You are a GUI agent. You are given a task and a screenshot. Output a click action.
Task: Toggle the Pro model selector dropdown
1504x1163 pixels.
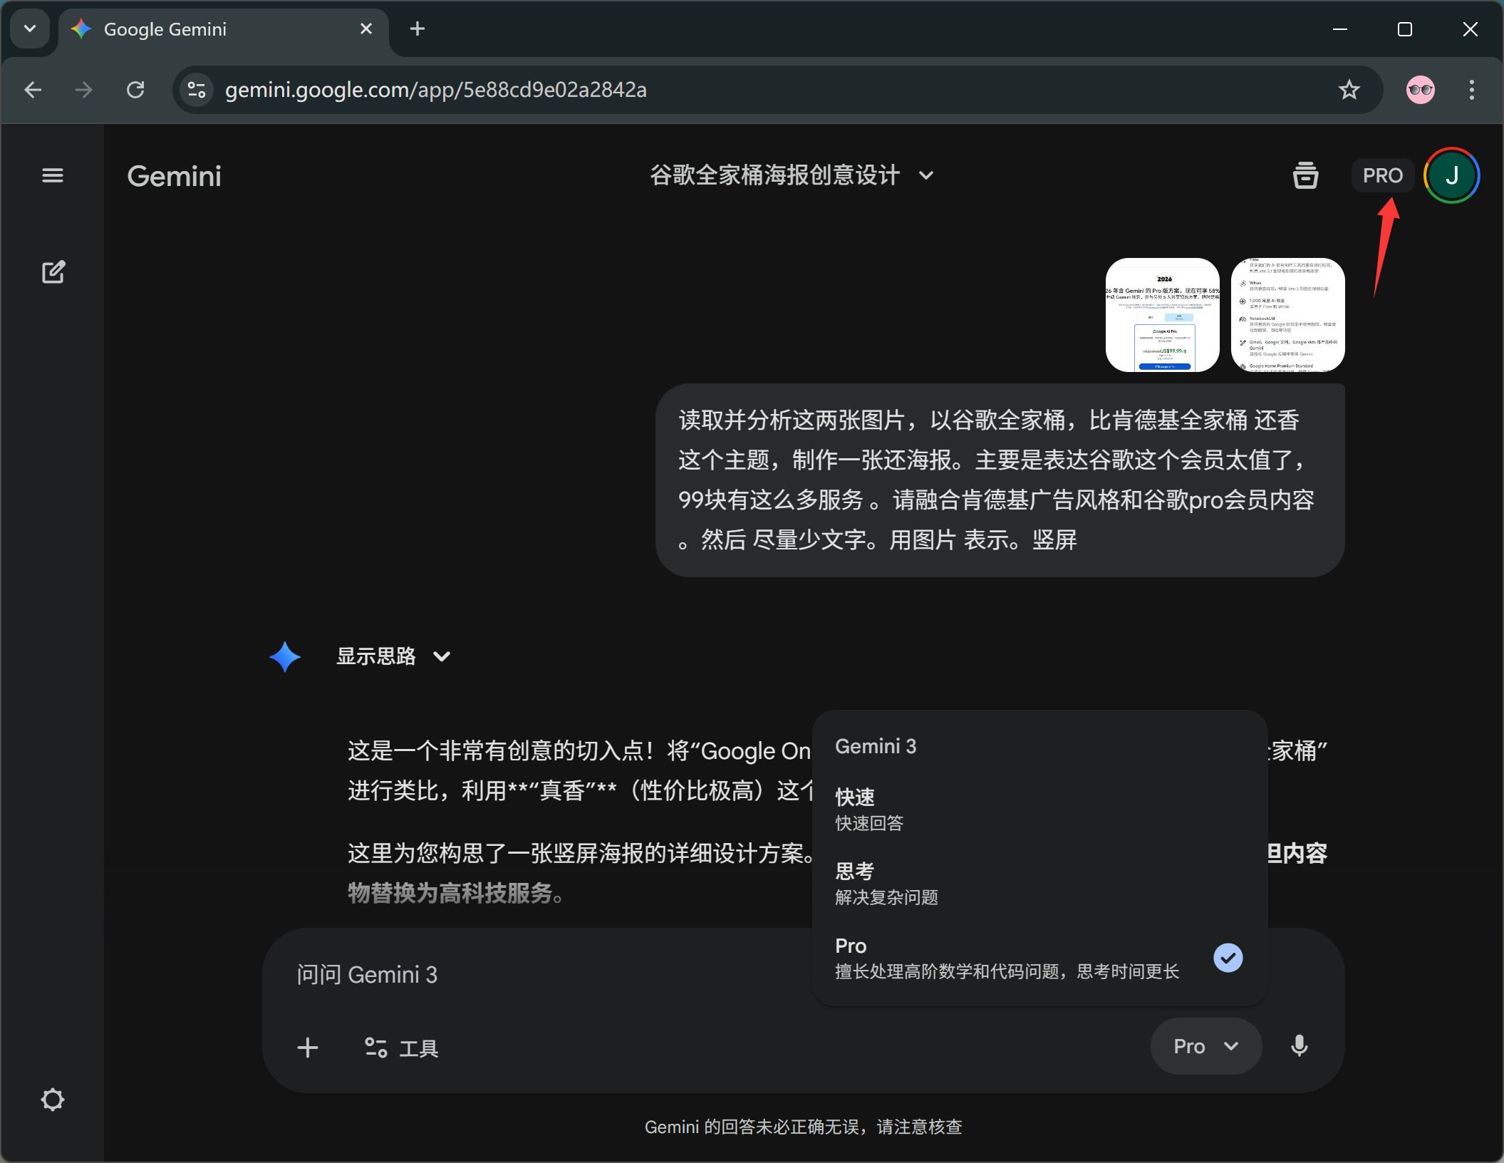pyautogui.click(x=1205, y=1046)
